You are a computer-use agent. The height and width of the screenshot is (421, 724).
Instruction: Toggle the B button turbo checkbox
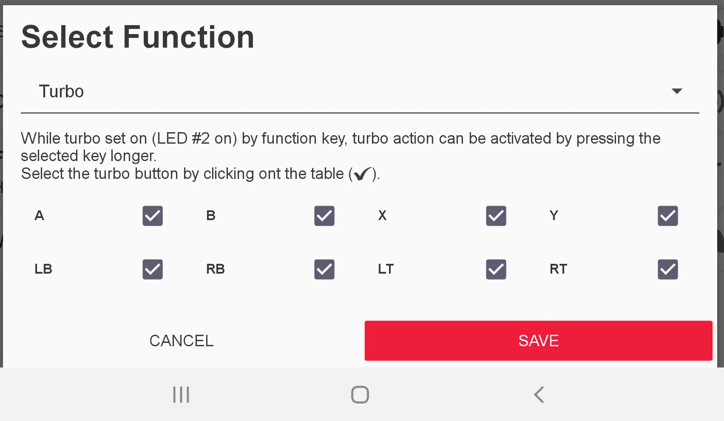pos(324,216)
